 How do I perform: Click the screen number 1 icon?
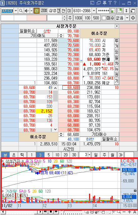tap(2, 3)
